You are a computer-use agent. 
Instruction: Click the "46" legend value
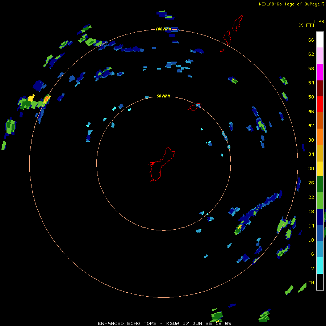pos(311,112)
